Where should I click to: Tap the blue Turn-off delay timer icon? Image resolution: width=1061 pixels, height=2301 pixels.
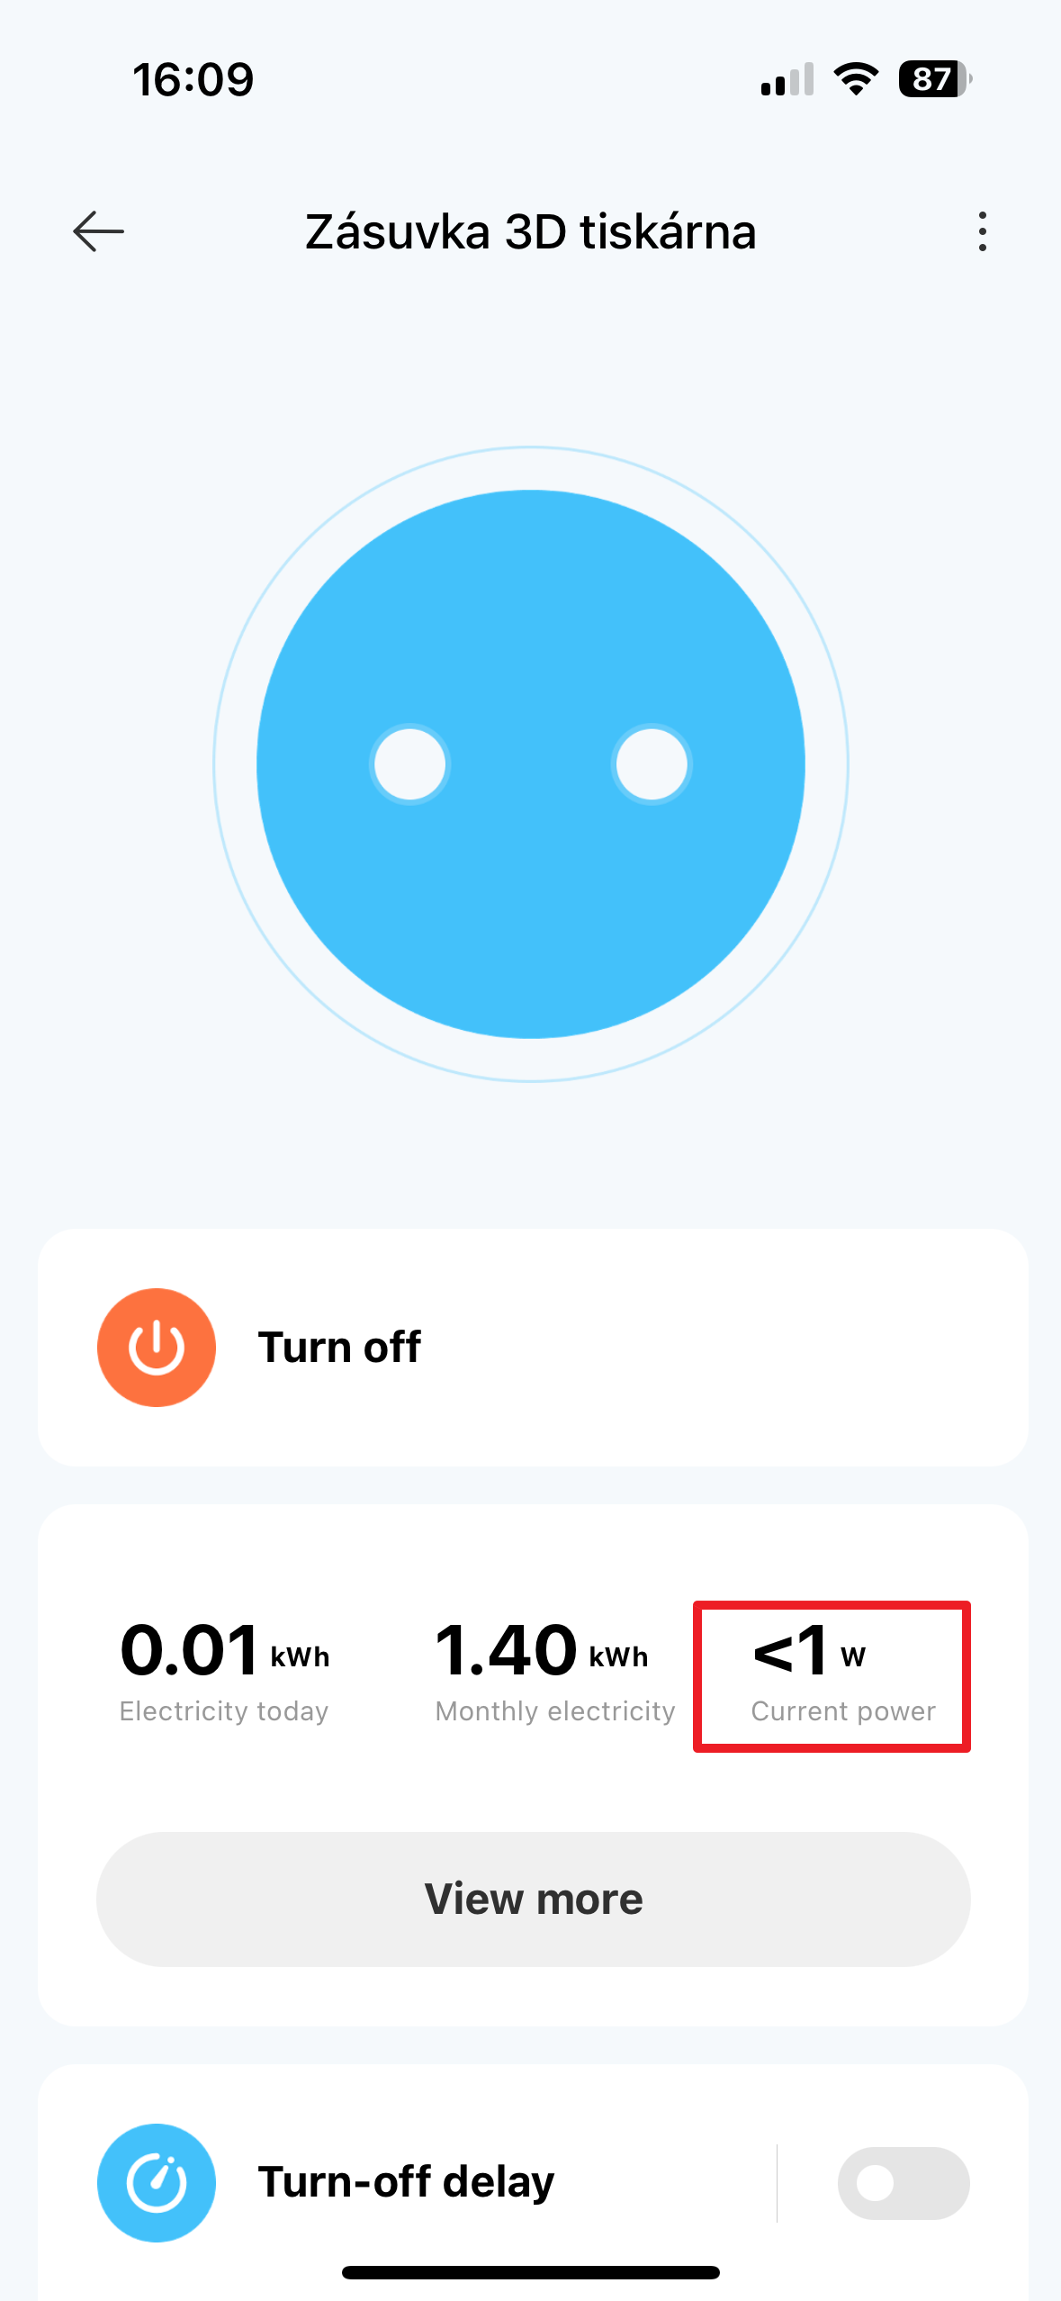[157, 2182]
